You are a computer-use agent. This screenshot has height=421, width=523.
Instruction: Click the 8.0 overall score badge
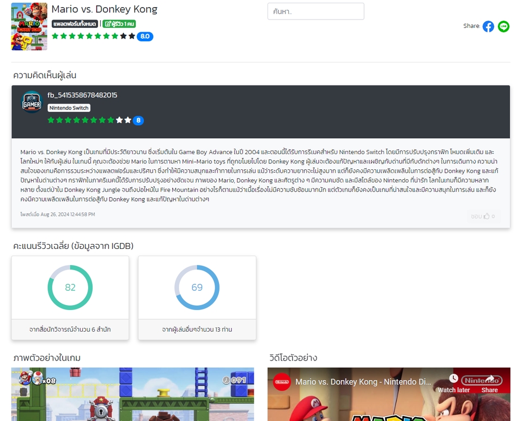[x=145, y=36]
